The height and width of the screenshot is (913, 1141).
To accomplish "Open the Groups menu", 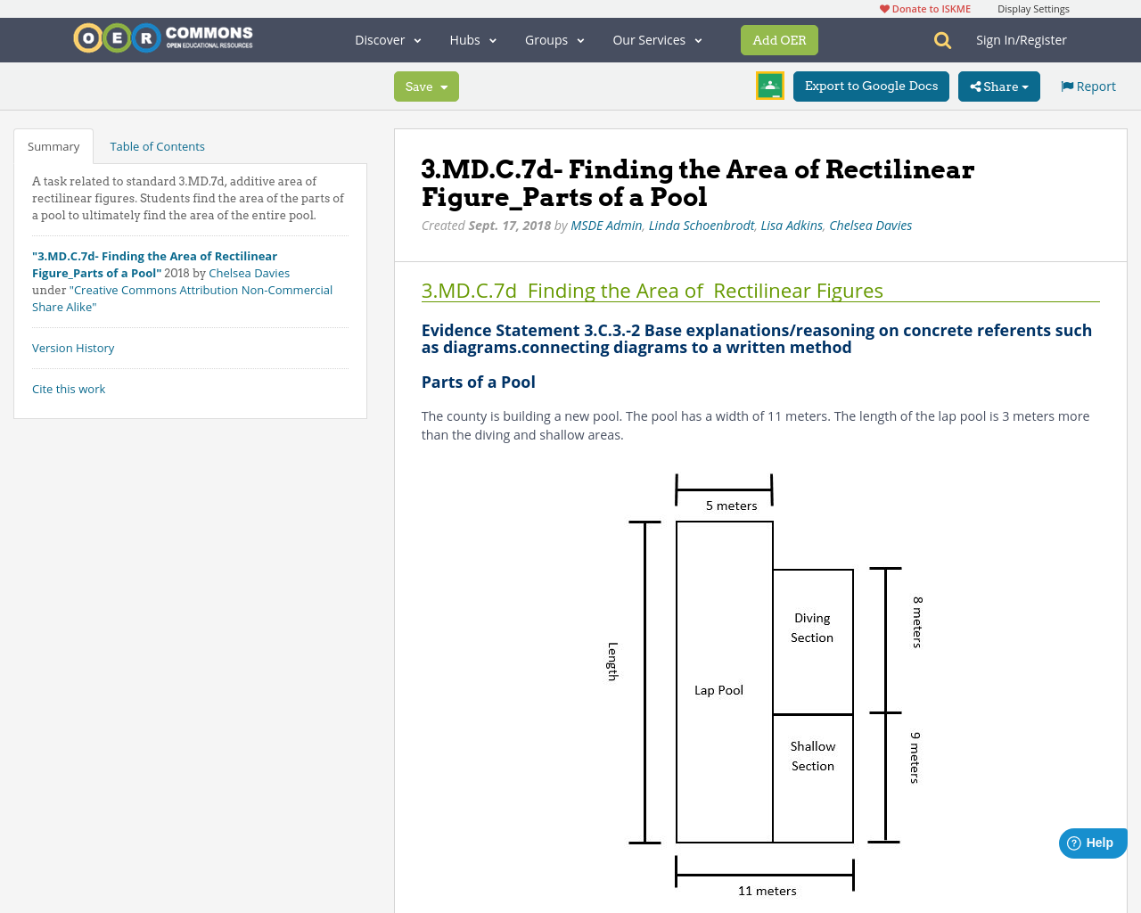I will coord(554,39).
